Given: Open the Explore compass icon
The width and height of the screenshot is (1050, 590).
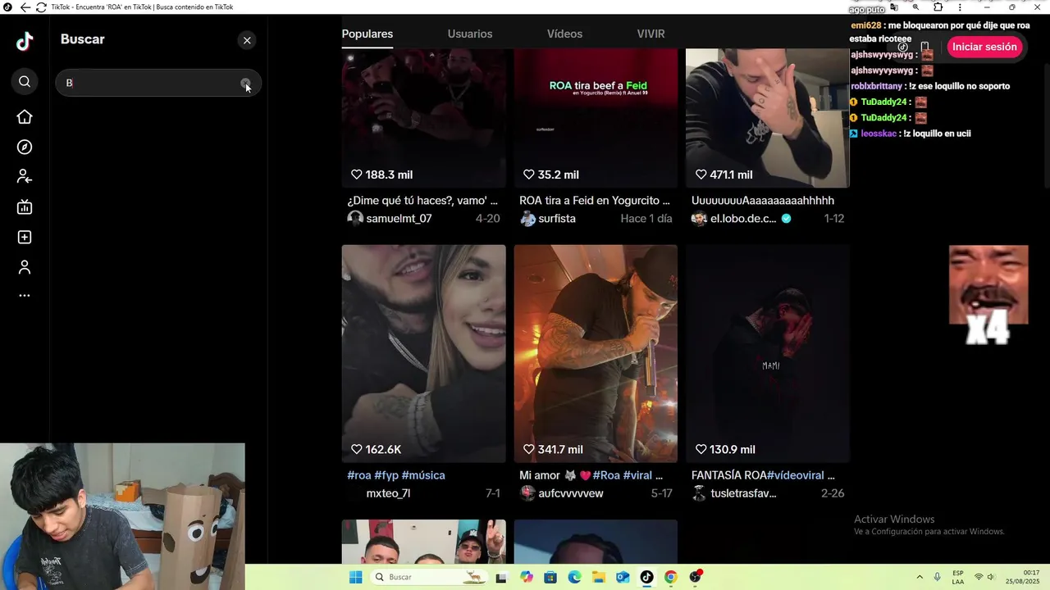Looking at the screenshot, I should pos(25,147).
